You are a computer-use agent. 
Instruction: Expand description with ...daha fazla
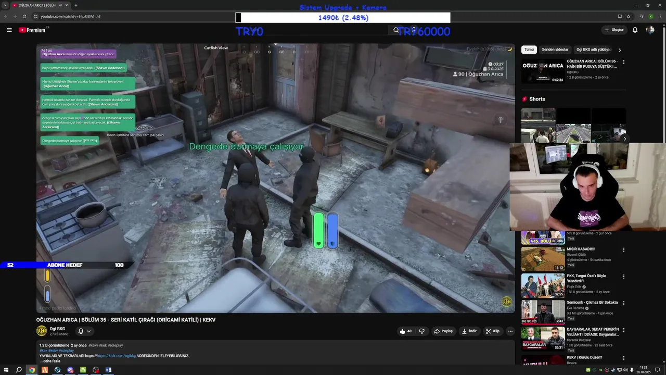point(50,361)
